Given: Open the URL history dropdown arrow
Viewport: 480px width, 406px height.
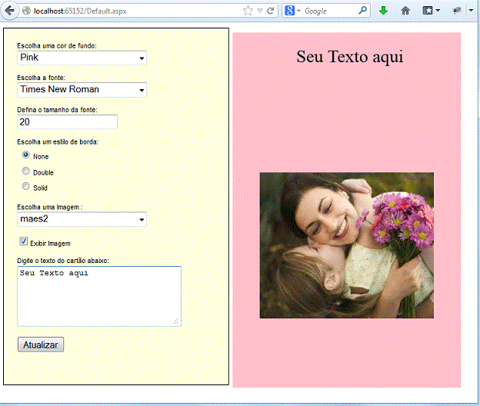Looking at the screenshot, I should pos(260,11).
